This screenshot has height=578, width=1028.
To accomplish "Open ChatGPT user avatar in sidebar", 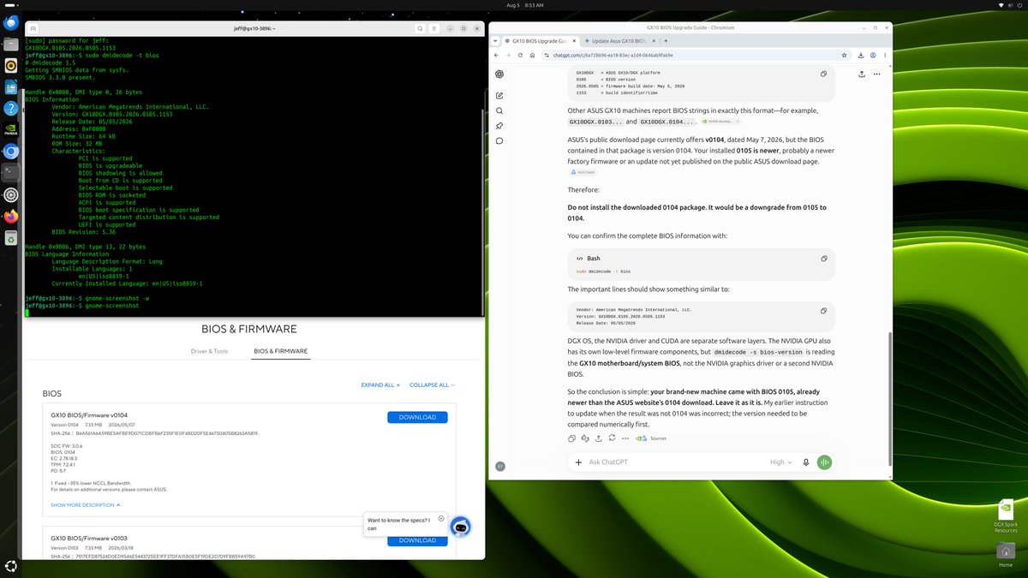I will (499, 466).
